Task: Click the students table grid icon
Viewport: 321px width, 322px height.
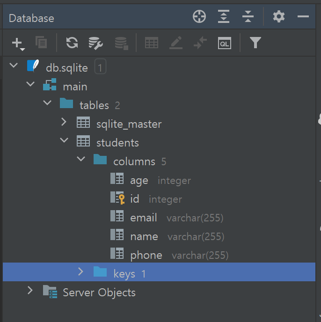Action: tap(83, 141)
